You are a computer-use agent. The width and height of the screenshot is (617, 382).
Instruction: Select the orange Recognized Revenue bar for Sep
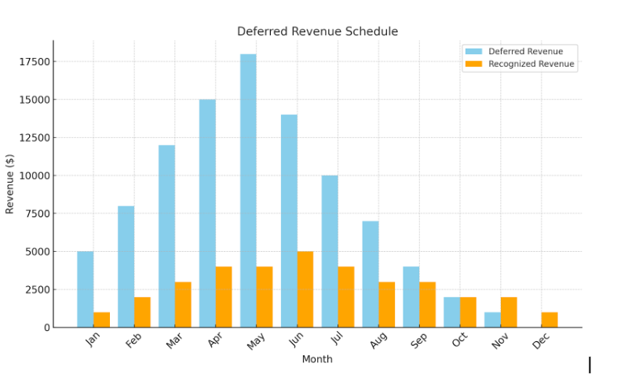(x=427, y=304)
